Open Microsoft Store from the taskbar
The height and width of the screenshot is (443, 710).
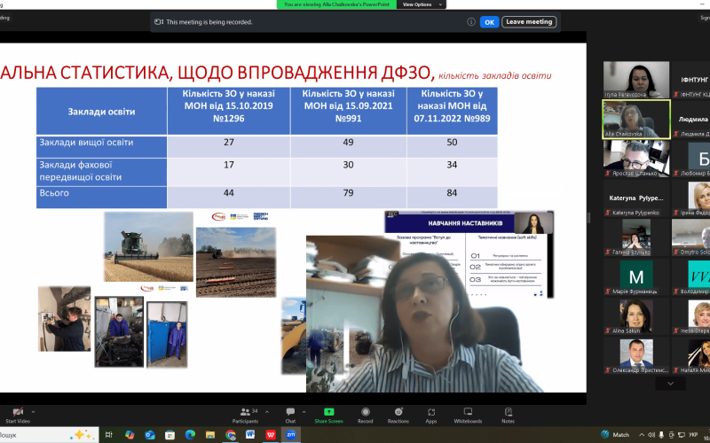tap(170, 435)
